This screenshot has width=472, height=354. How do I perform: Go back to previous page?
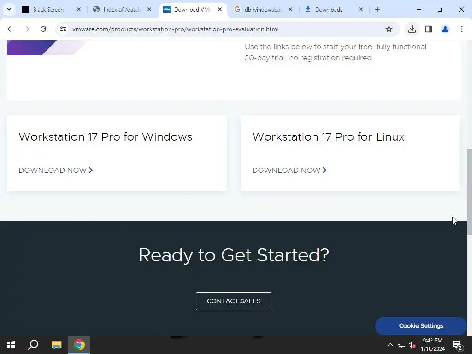pos(10,29)
